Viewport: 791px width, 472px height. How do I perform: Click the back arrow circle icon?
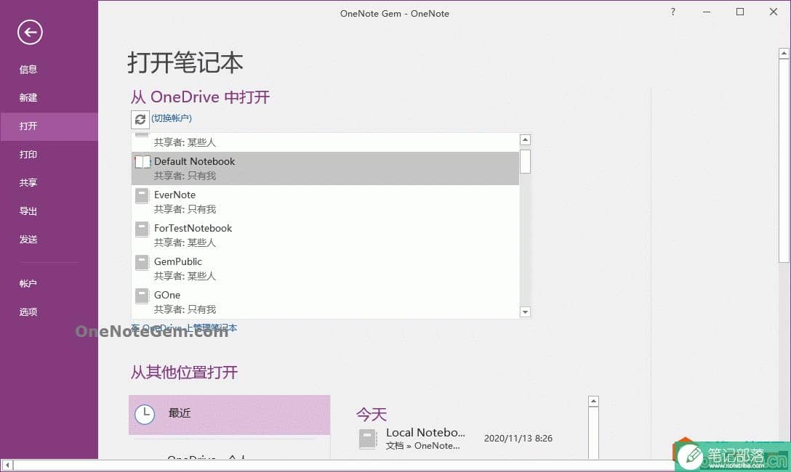30,32
